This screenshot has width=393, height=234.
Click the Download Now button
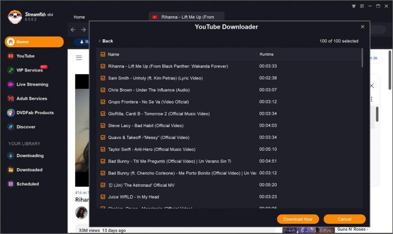pos(298,219)
